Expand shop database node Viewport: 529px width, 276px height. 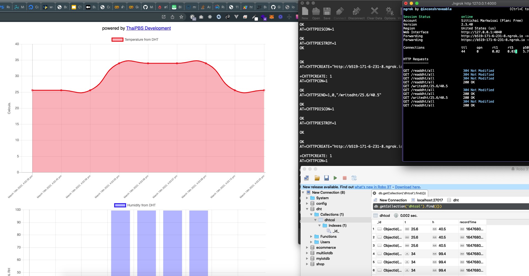pyautogui.click(x=307, y=264)
